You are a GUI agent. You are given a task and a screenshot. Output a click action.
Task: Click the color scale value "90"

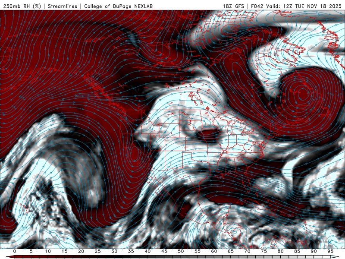pyautogui.click(x=314, y=251)
